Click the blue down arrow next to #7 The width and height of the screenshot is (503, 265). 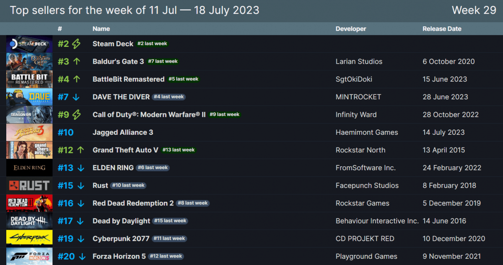[76, 97]
